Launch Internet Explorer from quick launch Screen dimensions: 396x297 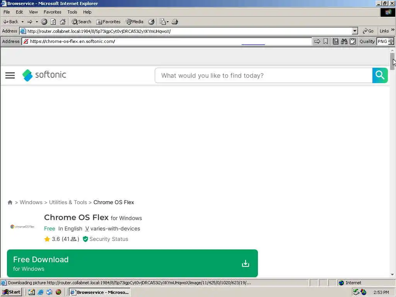[40, 292]
